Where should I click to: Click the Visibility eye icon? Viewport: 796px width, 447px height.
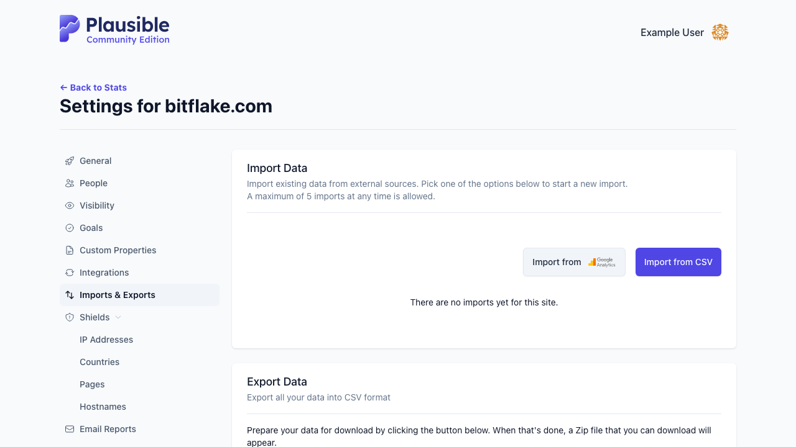tap(70, 205)
